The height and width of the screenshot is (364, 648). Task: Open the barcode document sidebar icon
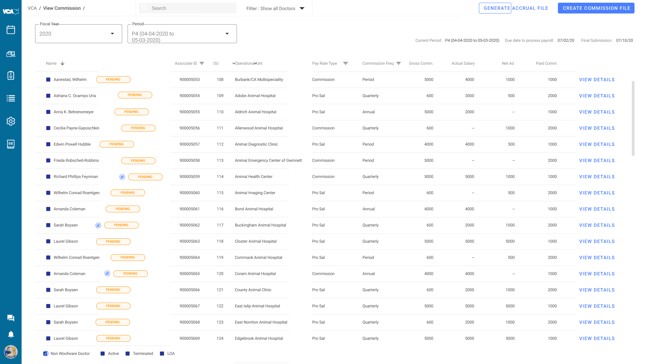pos(11,144)
